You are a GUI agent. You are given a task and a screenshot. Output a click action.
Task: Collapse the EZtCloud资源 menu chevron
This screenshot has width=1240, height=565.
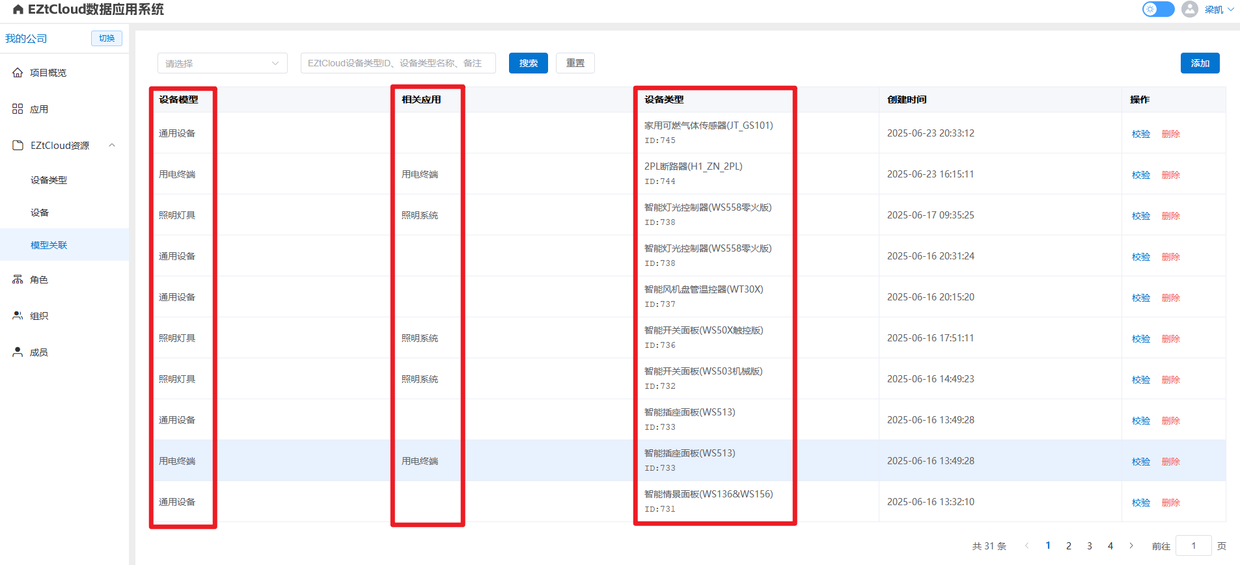coord(112,146)
